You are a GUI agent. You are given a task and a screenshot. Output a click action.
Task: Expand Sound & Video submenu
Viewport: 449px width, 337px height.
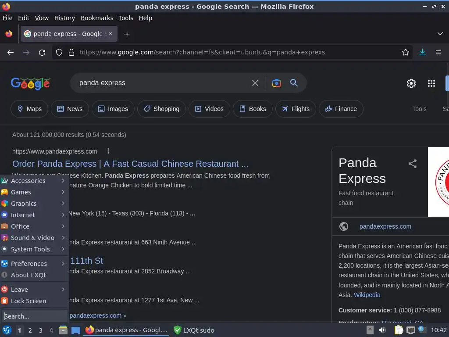pyautogui.click(x=34, y=238)
